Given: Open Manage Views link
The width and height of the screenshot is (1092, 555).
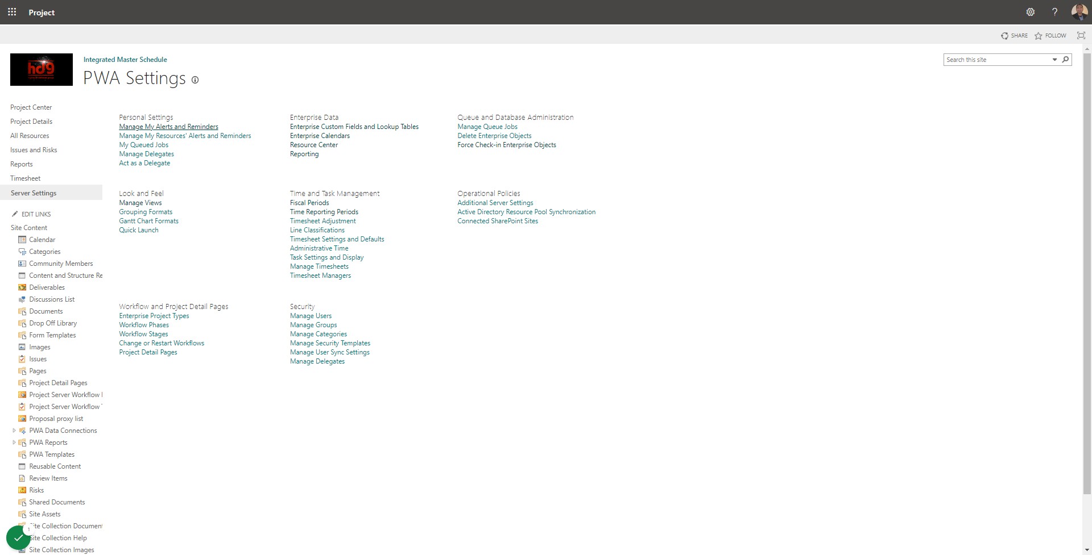Looking at the screenshot, I should click(140, 203).
